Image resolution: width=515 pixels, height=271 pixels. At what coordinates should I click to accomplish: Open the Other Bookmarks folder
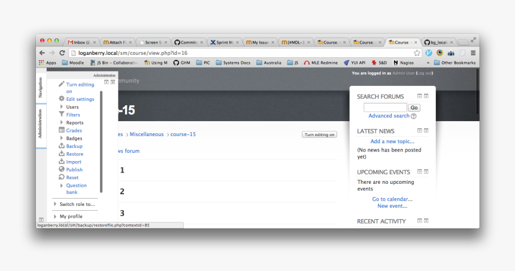point(455,63)
